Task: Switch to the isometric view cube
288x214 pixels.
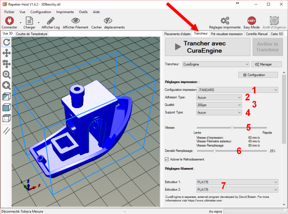Action: pyautogui.click(x=6, y=96)
